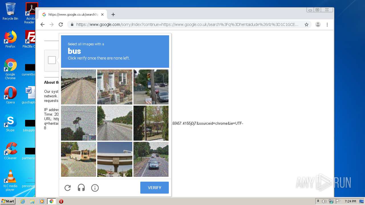Click the address bar URL field

click(187, 24)
